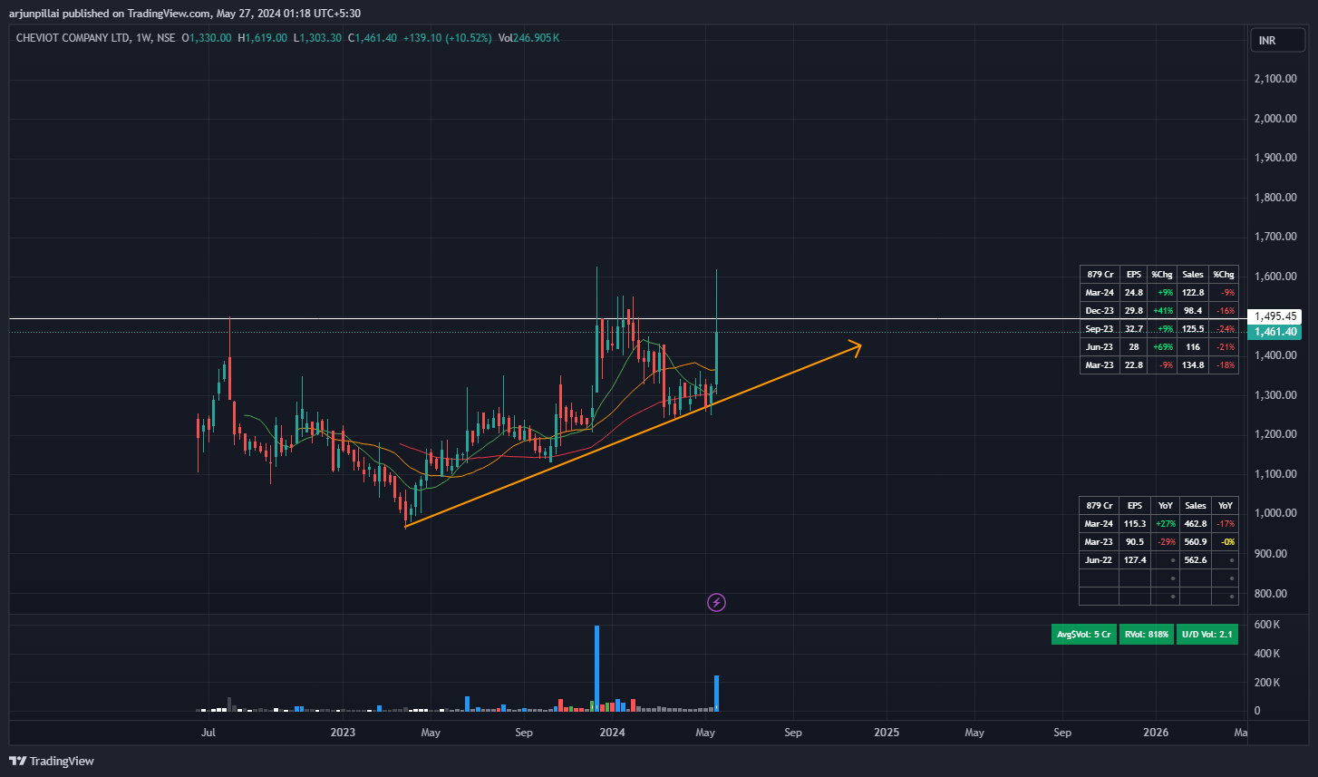Select the Jun-23 row label
The width and height of the screenshot is (1318, 777).
click(1100, 347)
